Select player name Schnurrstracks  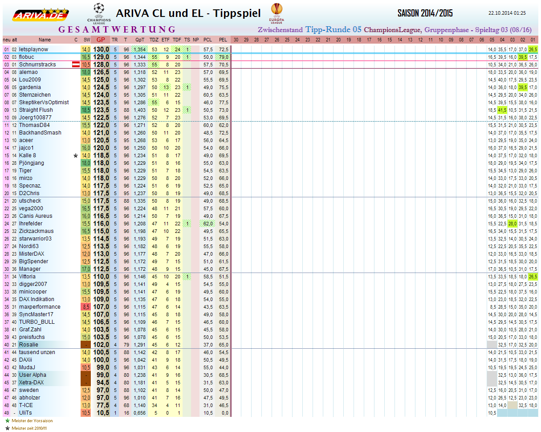pos(37,65)
